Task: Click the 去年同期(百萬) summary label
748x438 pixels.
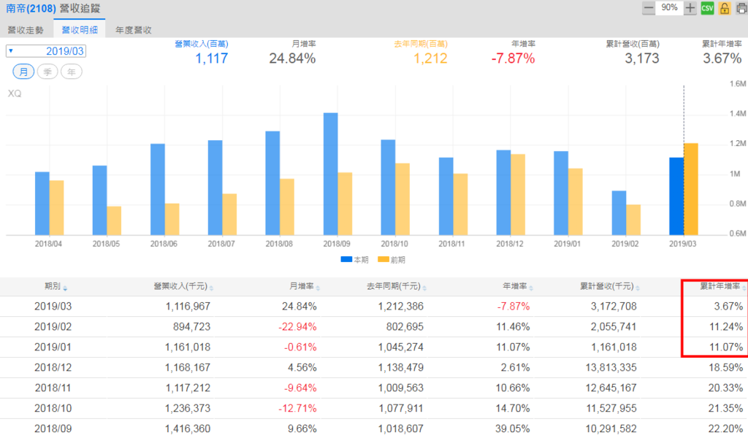Action: click(421, 44)
